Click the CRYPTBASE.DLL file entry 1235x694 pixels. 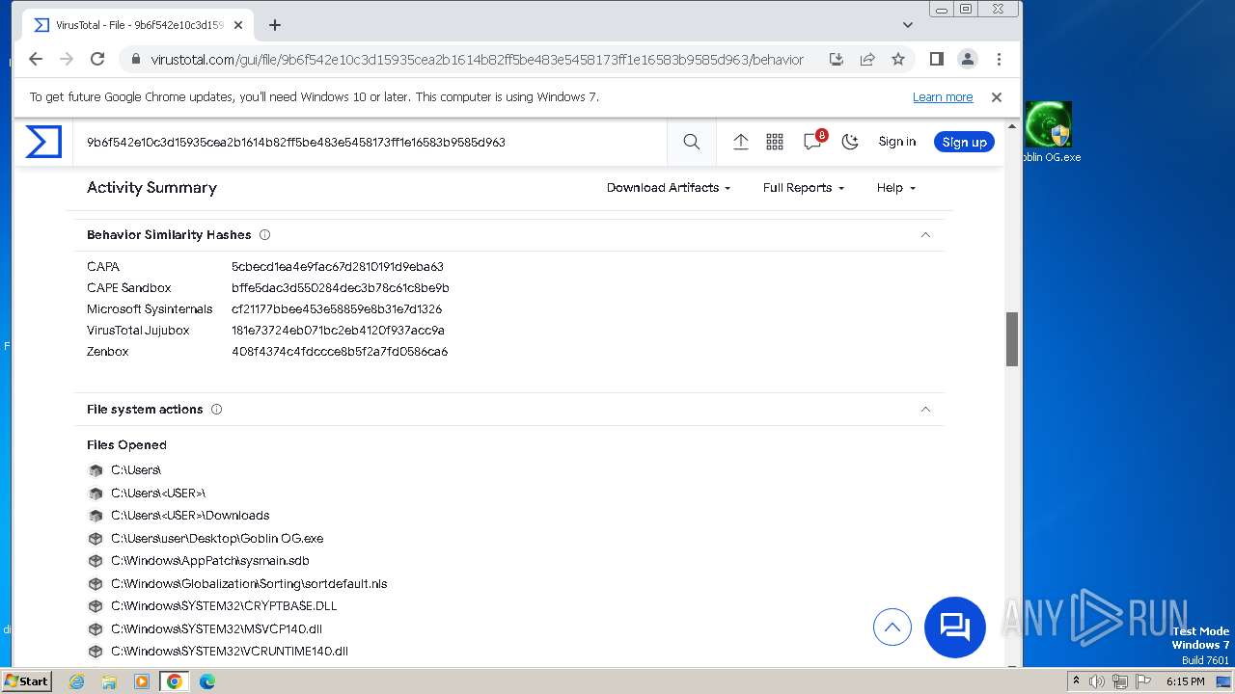[x=224, y=606]
